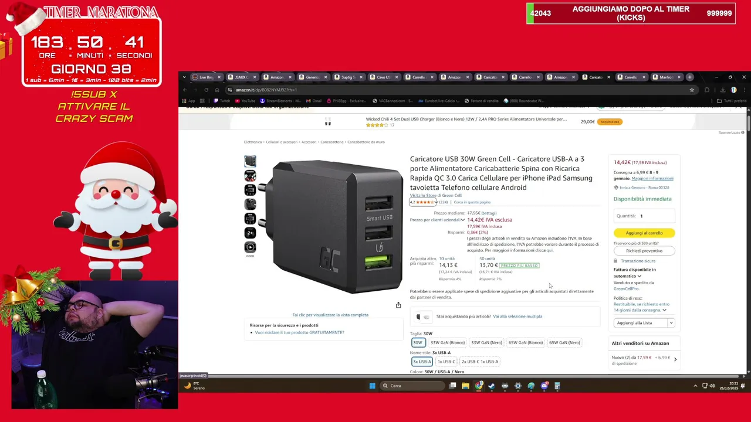The image size is (751, 422).
Task: Expand the Prezzo per clienti aziendali dropdown
Action: tap(463, 220)
